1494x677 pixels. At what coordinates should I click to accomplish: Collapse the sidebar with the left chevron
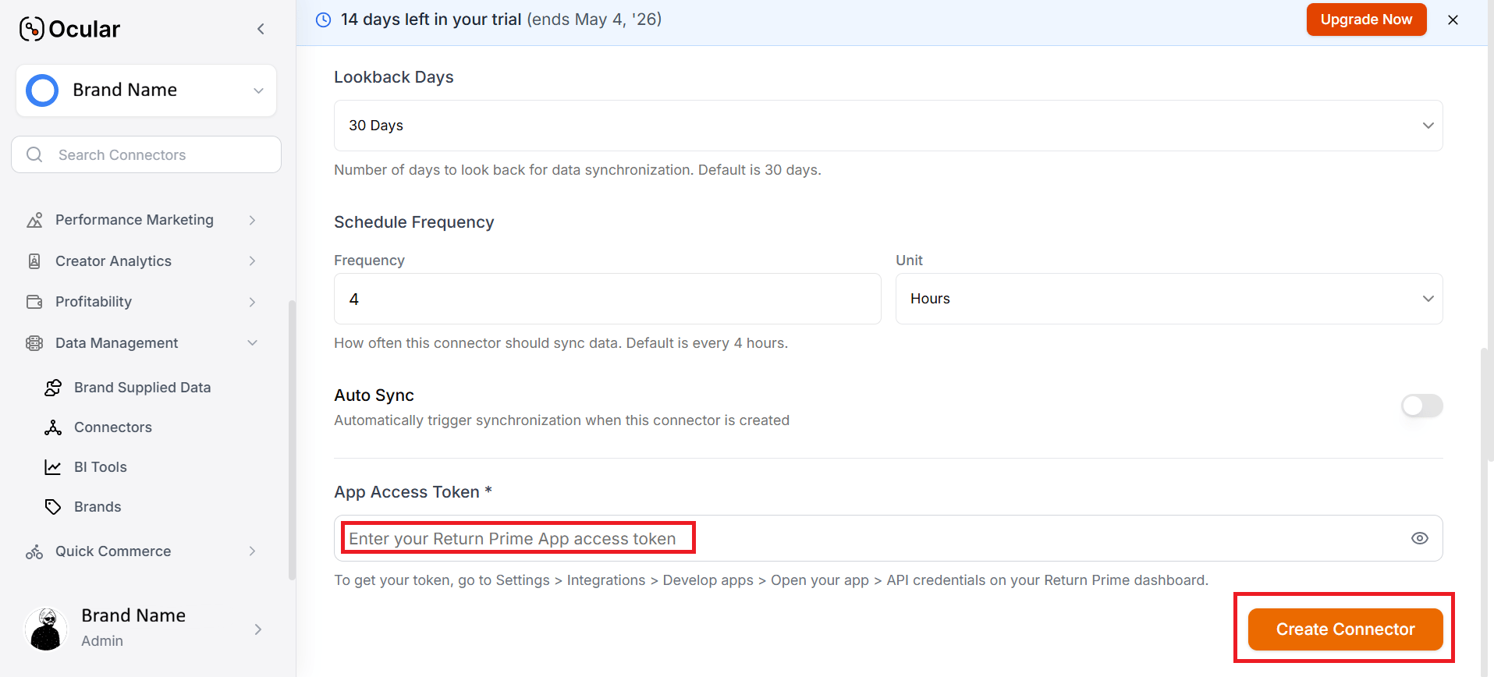[x=261, y=29]
